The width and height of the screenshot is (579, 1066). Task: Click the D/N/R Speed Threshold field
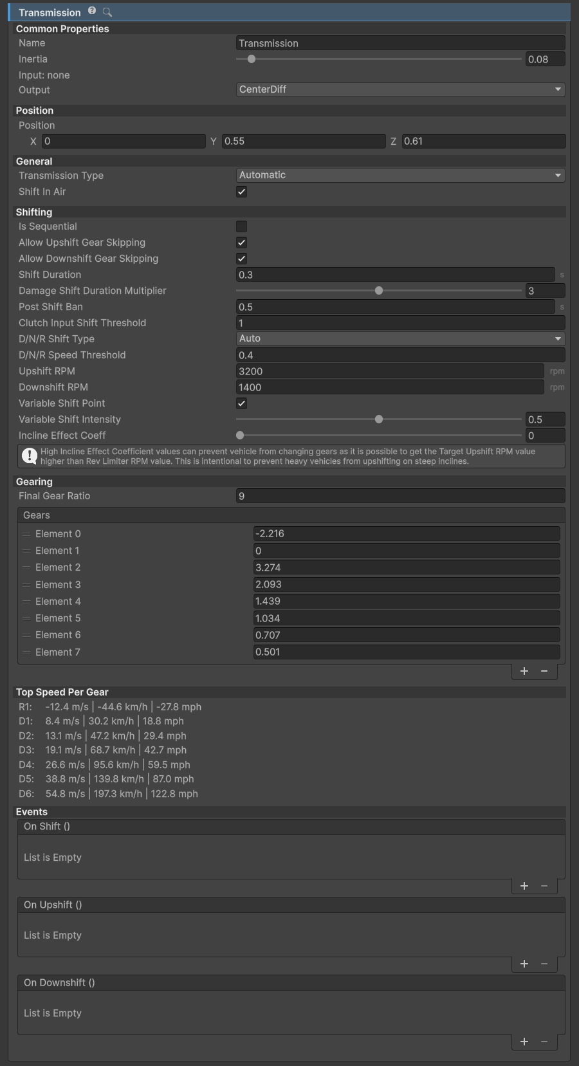click(x=401, y=355)
